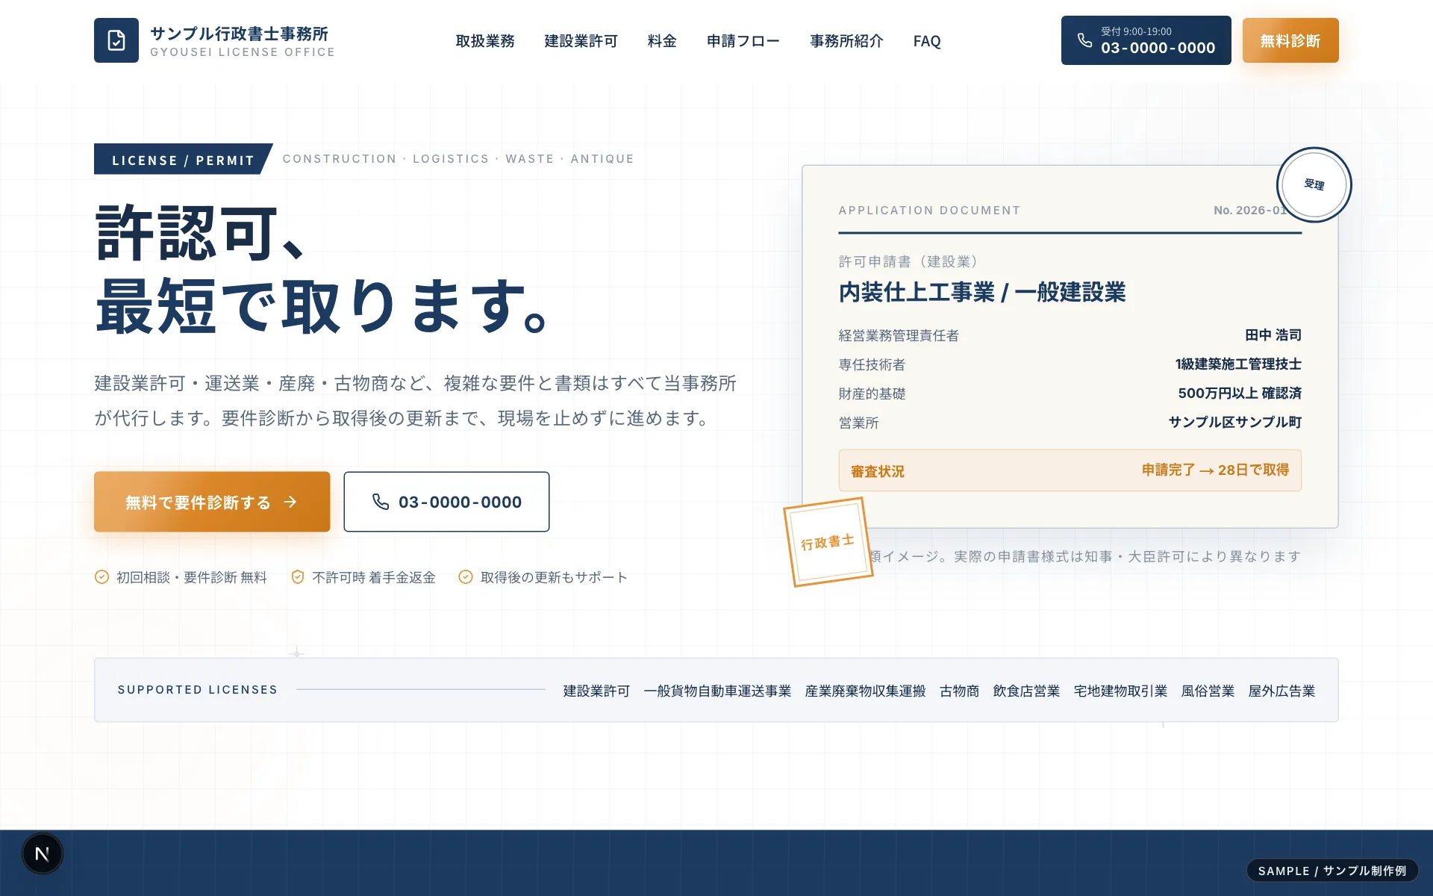Open FAQ nav item
The width and height of the screenshot is (1433, 896).
tap(927, 41)
